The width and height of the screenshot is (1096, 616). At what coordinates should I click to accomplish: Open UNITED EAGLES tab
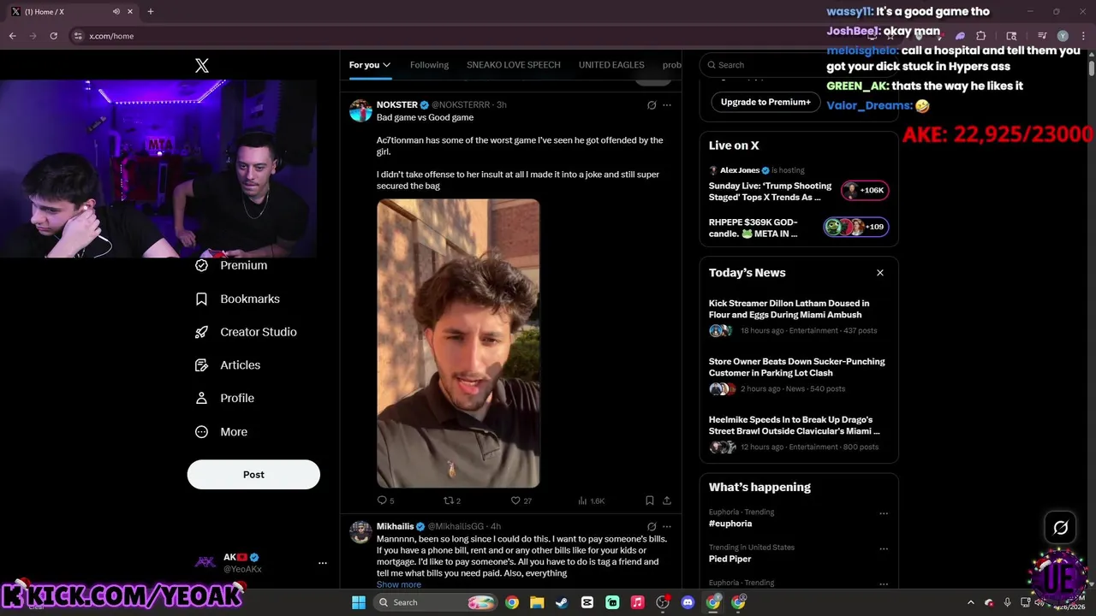[611, 65]
